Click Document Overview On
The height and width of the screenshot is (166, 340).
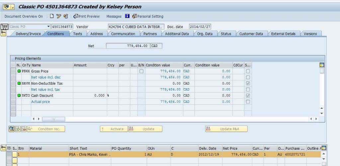click(x=24, y=16)
